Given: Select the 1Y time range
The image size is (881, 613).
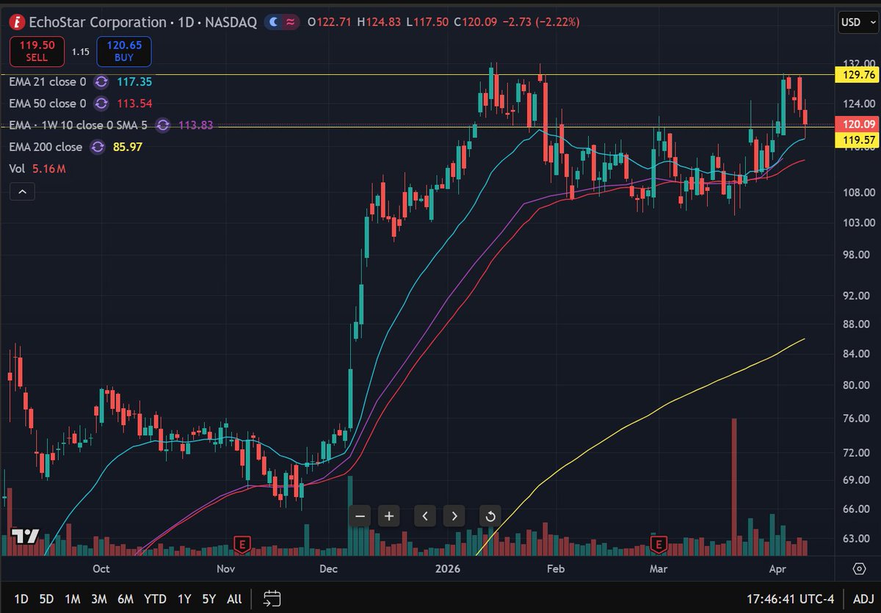Looking at the screenshot, I should pyautogui.click(x=184, y=599).
